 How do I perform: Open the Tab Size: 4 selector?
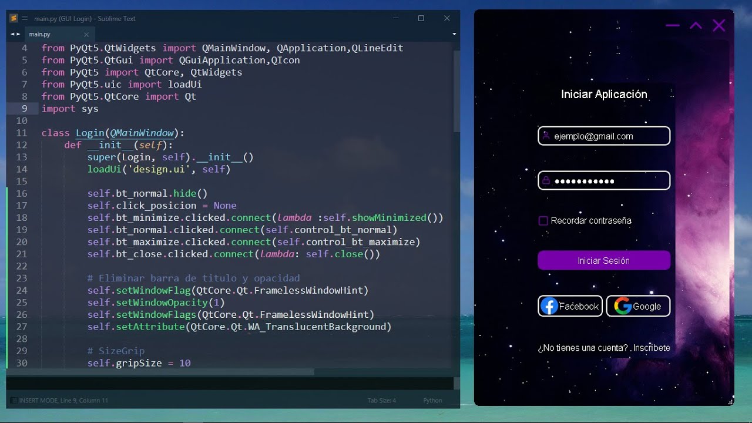tap(382, 401)
